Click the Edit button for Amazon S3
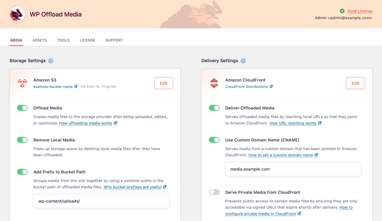382x221 pixels. click(163, 83)
